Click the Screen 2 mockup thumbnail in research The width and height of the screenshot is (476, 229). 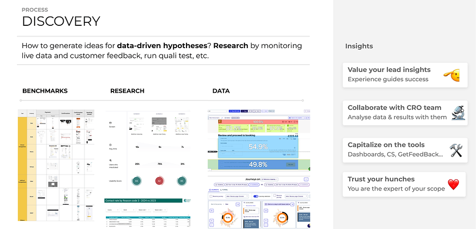point(159,123)
